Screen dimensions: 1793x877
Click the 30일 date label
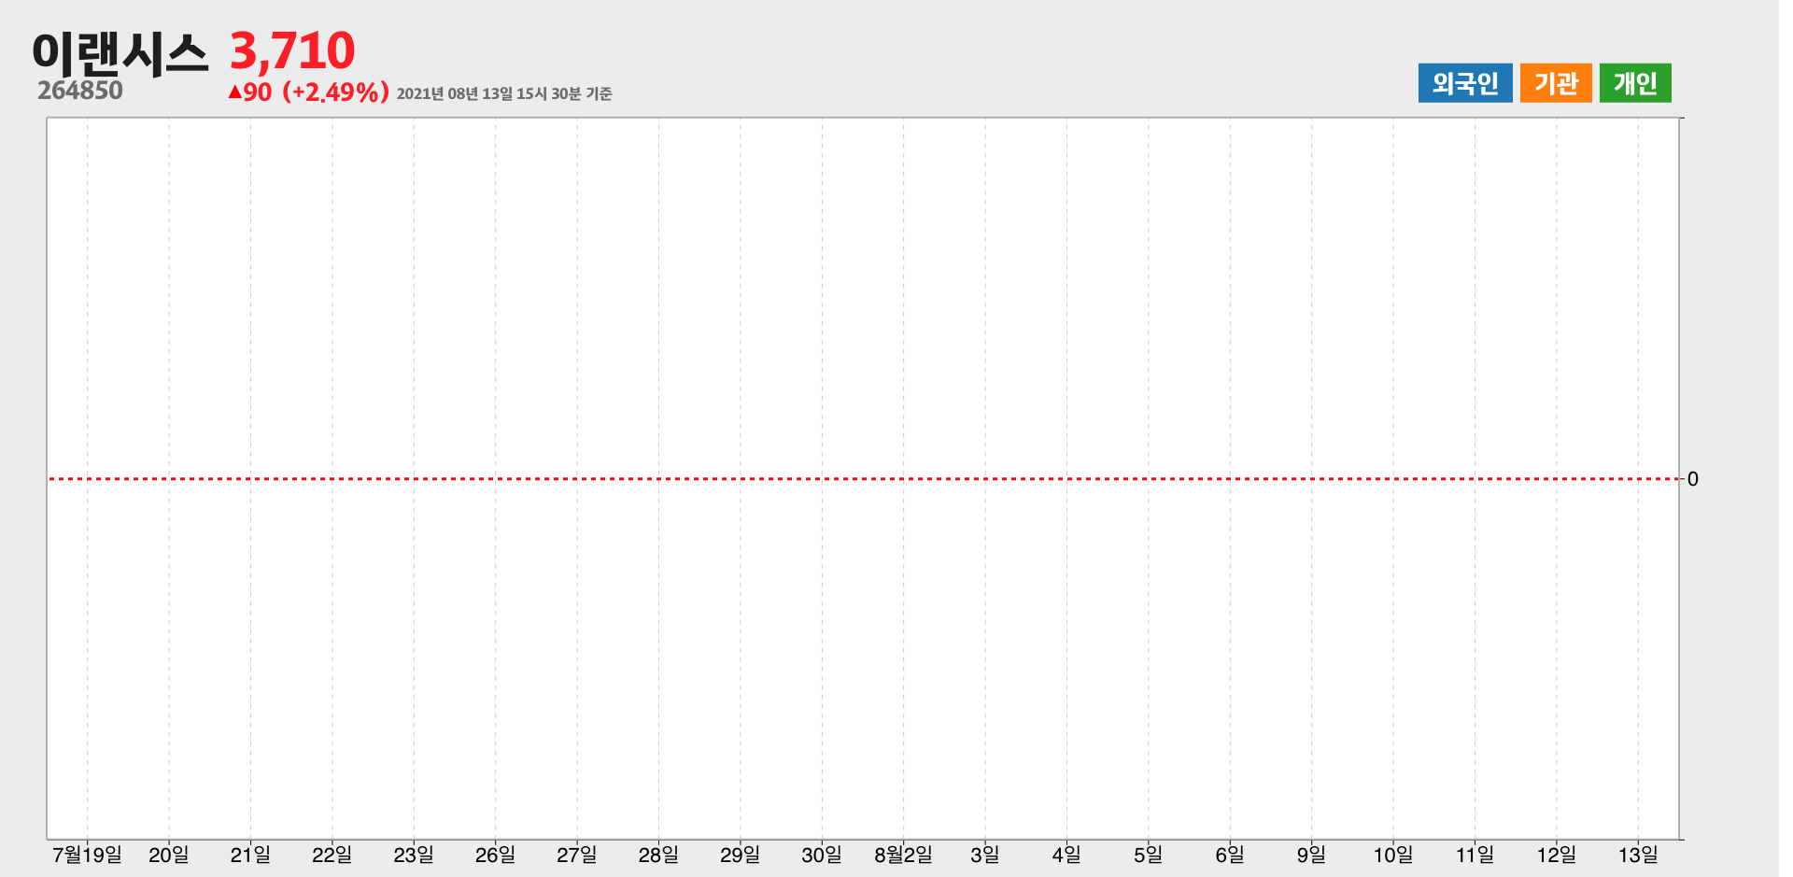[x=822, y=855]
